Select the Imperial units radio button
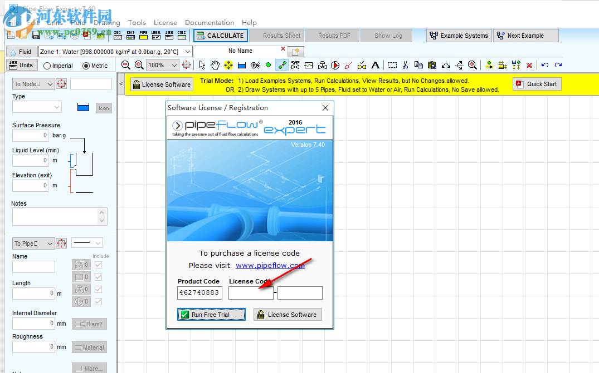This screenshot has height=373, width=599. pos(47,66)
